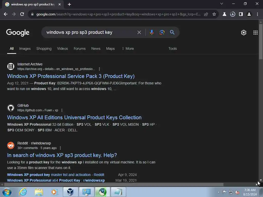The image size is (263, 197).
Task: Click the muted volume tray icon
Action: tap(237, 192)
